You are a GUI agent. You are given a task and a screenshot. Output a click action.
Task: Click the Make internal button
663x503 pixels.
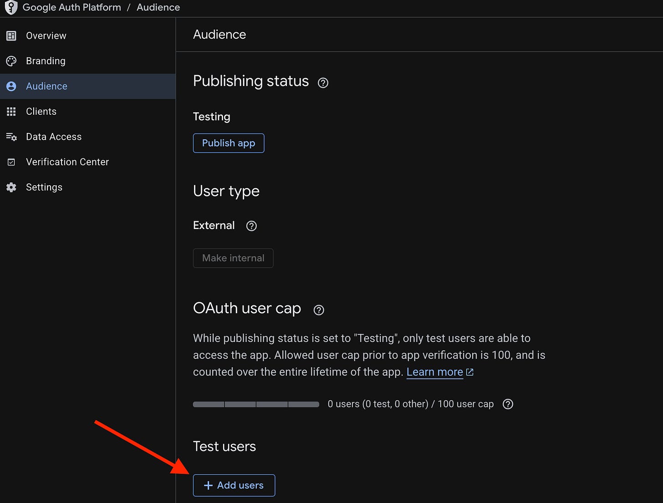point(233,258)
